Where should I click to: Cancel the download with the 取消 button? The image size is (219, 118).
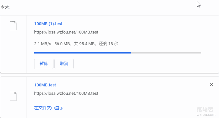64,64
